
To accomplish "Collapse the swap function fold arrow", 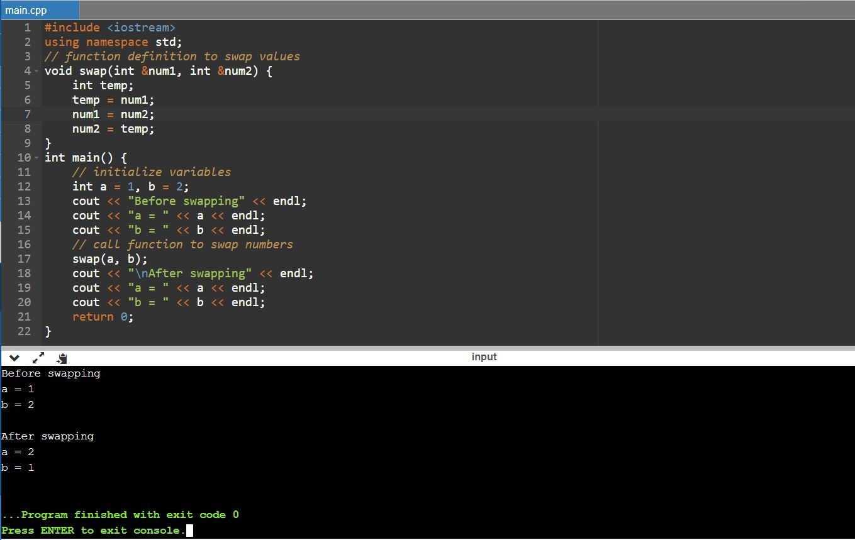I will 36,71.
